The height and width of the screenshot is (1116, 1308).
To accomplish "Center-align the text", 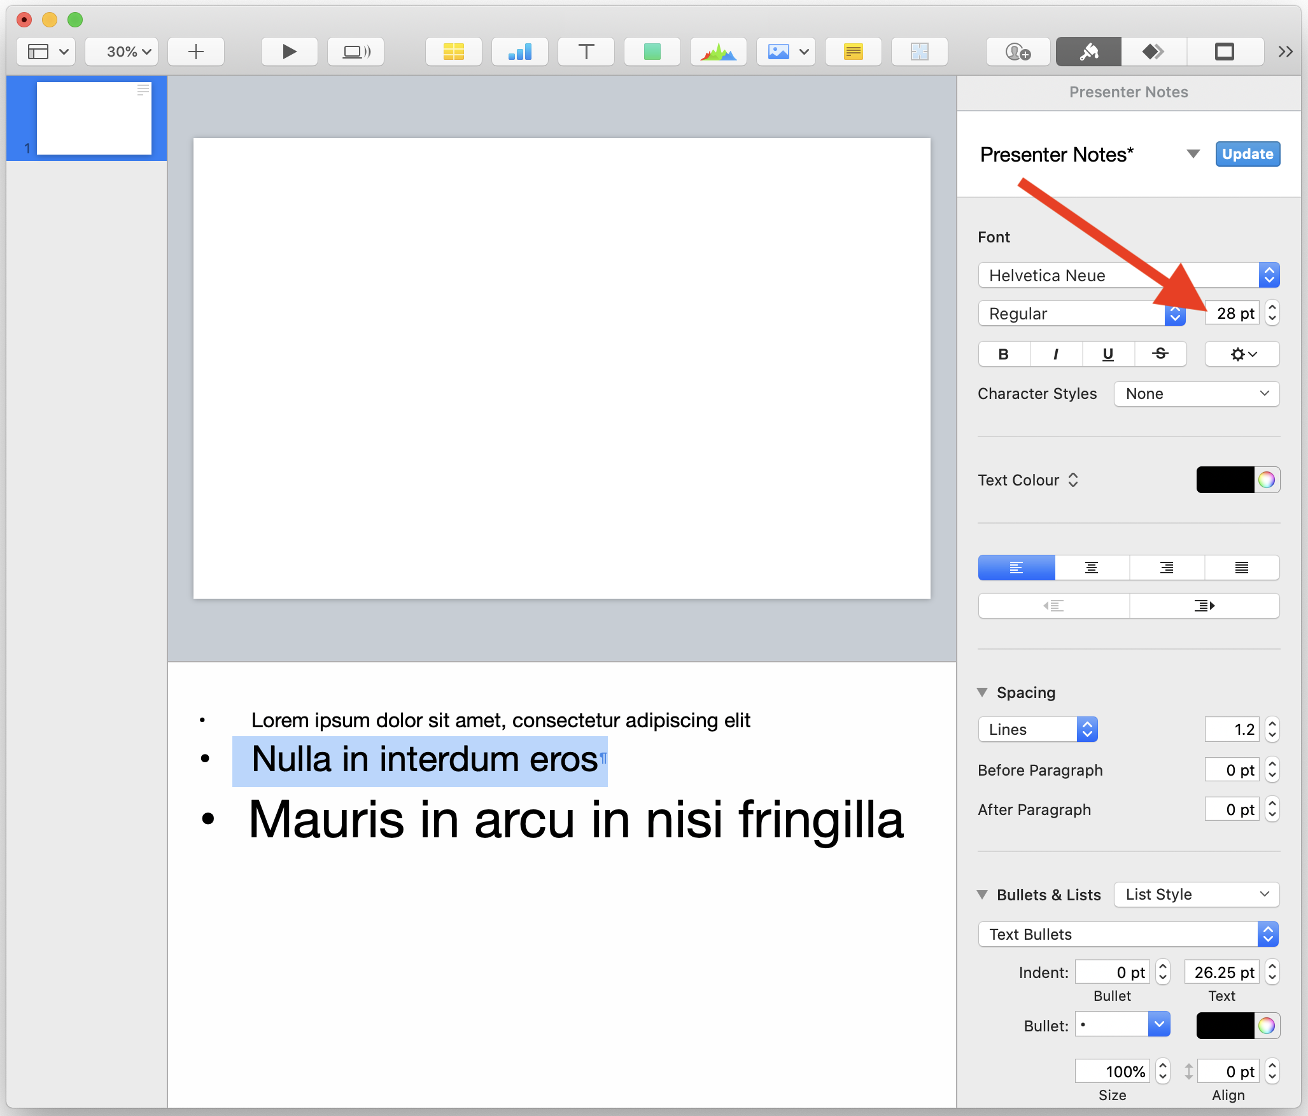I will pyautogui.click(x=1092, y=568).
